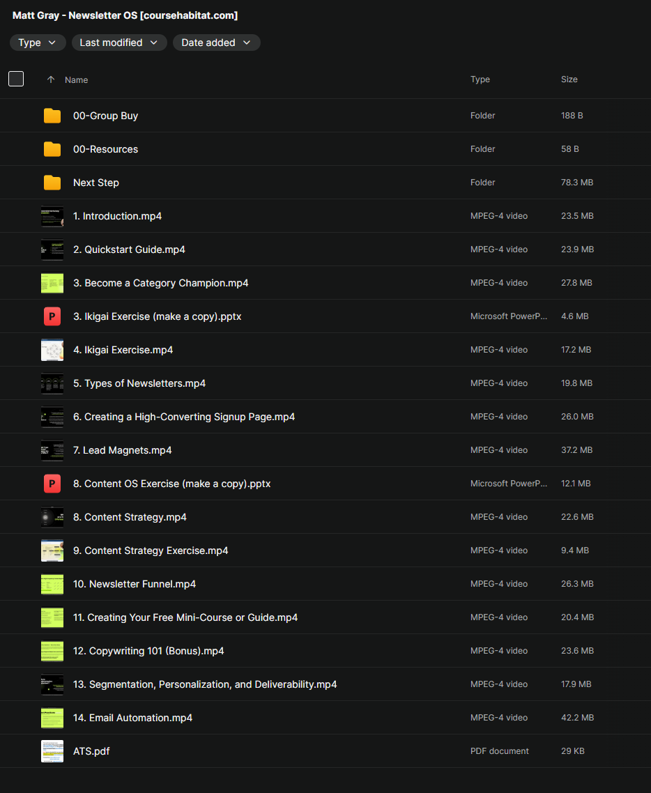
Task: Click PowerPoint icon for Ikigai Exercise pptx
Action: click(52, 316)
